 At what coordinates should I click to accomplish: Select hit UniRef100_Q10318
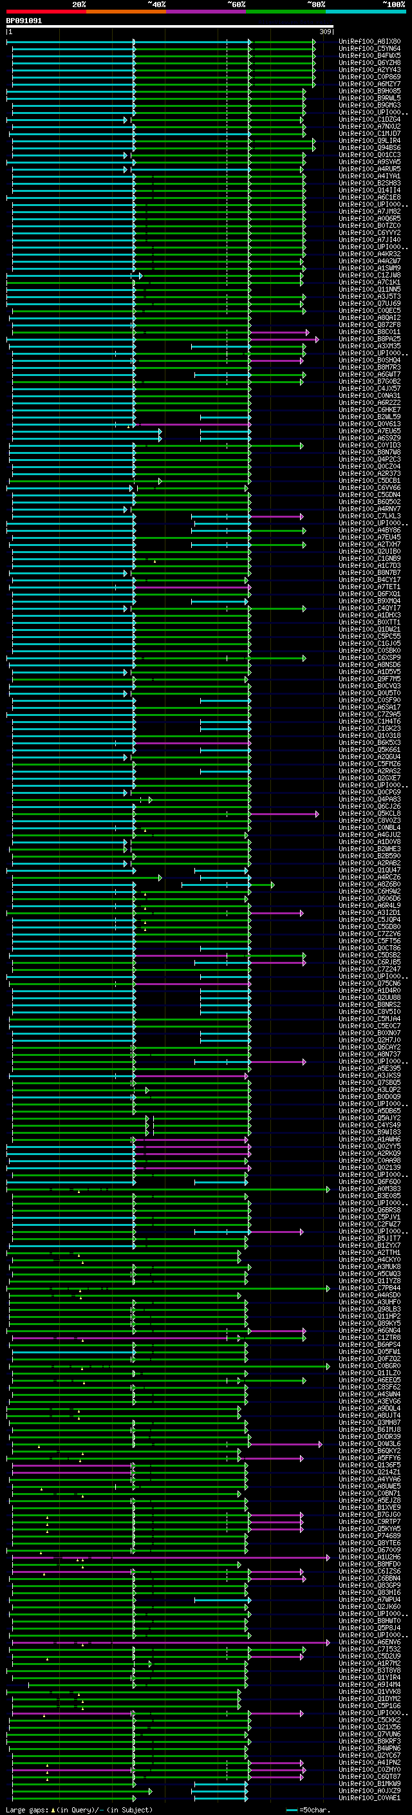pyautogui.click(x=370, y=735)
